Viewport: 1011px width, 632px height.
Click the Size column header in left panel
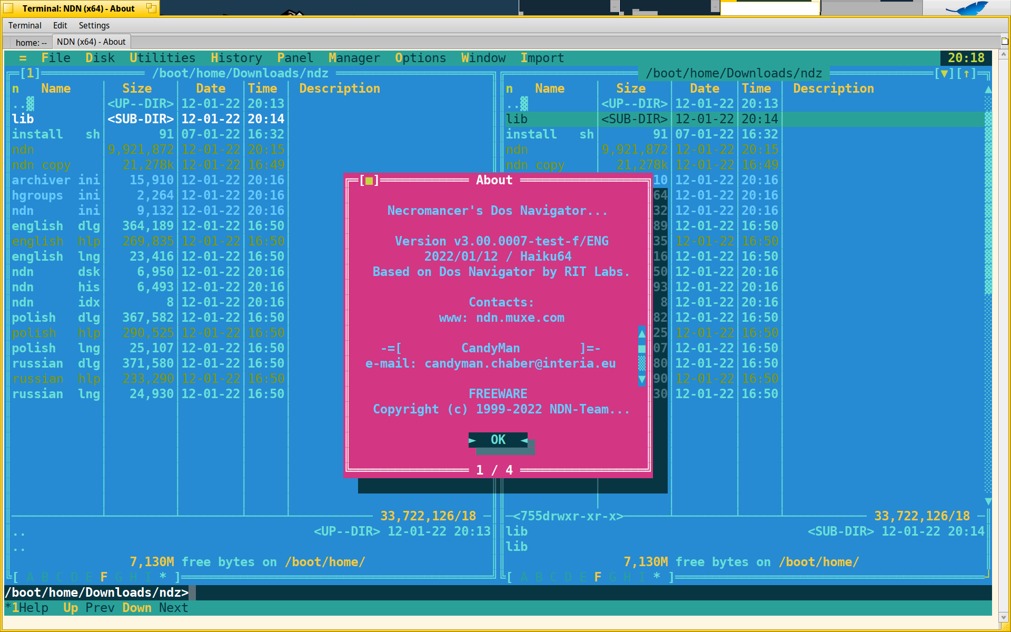click(137, 88)
